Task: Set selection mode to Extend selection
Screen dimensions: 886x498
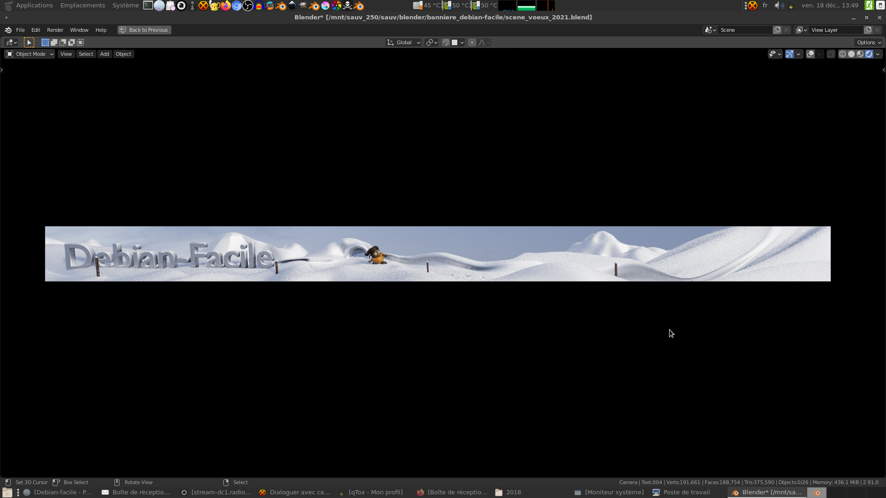Action: click(x=54, y=42)
